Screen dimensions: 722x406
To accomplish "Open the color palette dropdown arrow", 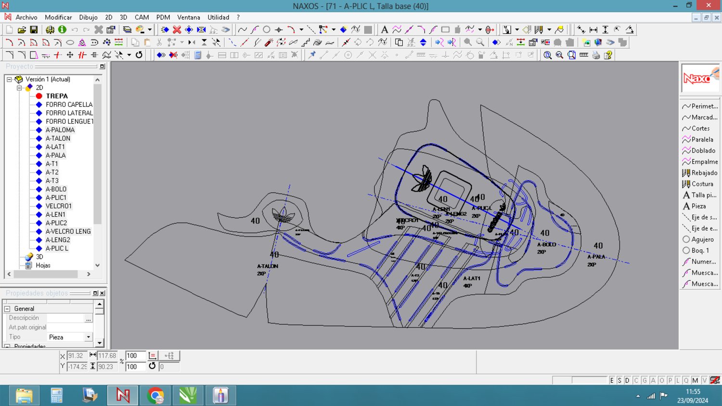I will pos(150,30).
